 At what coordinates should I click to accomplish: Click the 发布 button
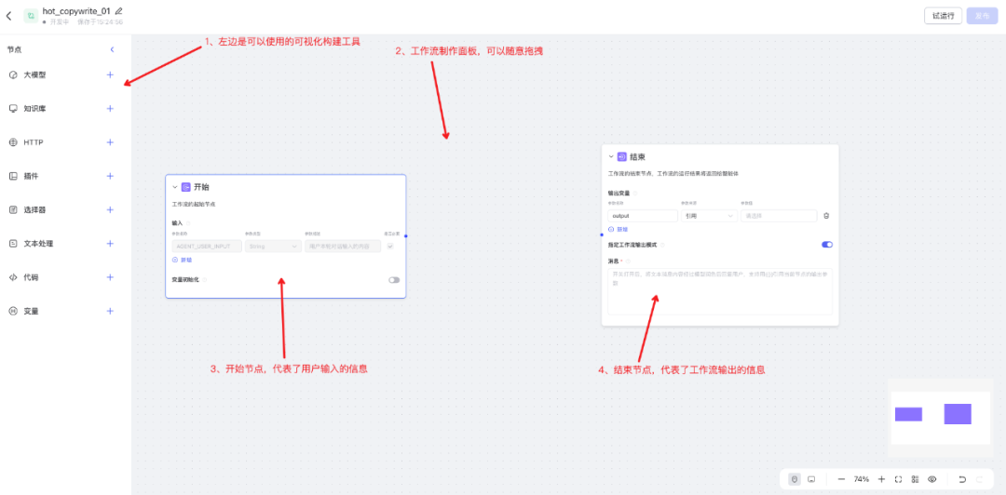pyautogui.click(x=982, y=16)
